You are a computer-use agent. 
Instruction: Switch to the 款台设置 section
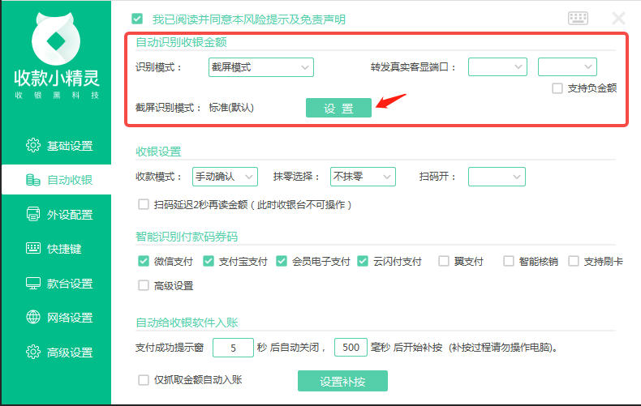(x=57, y=284)
